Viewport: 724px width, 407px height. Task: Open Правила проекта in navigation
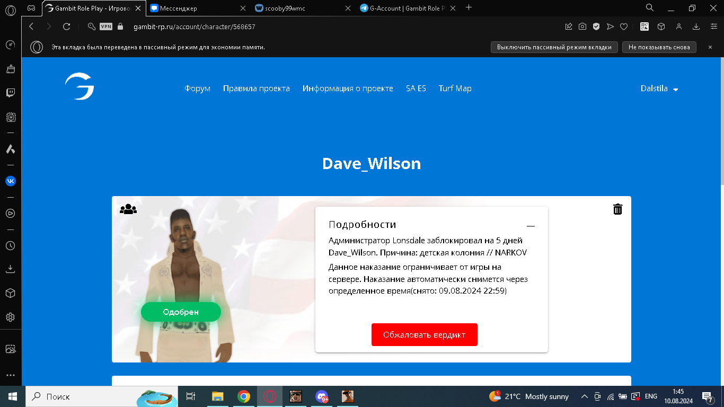tap(256, 89)
